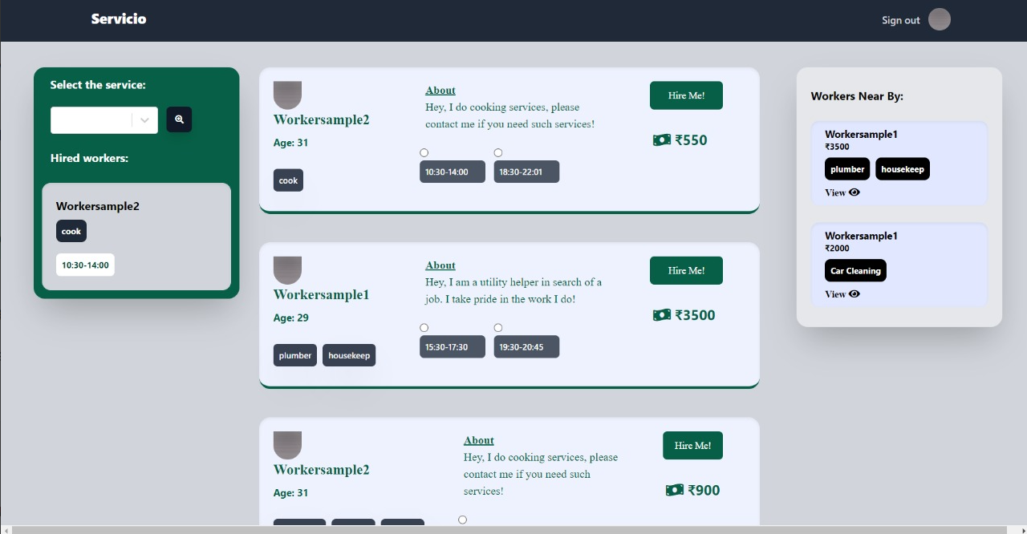Click the money icon beside ₹900
1027x534 pixels.
[675, 490]
